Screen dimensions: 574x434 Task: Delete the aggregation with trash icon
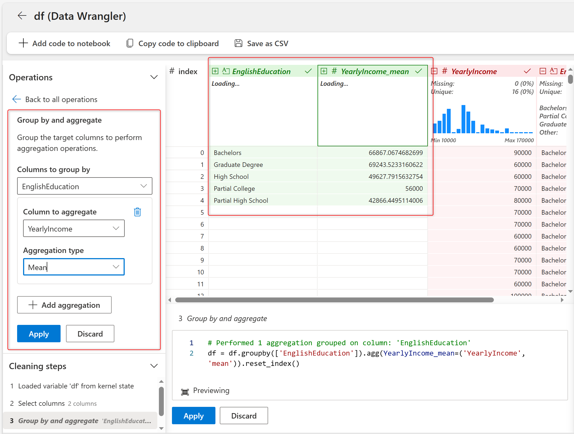[137, 212]
